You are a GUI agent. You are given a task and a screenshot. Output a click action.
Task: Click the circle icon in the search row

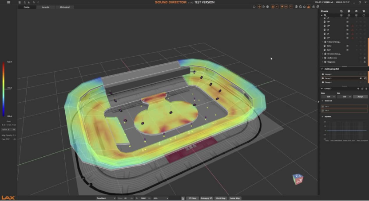click(364, 15)
